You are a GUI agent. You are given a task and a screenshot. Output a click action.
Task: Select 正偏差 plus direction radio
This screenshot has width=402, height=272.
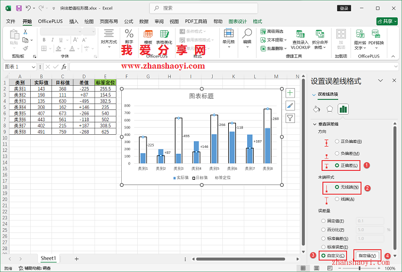(x=337, y=166)
